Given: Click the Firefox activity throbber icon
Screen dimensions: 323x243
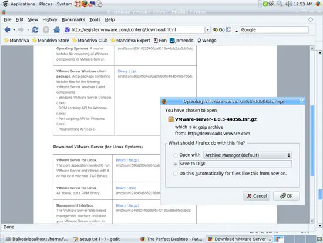Looking at the screenshot, I should 311,20.
